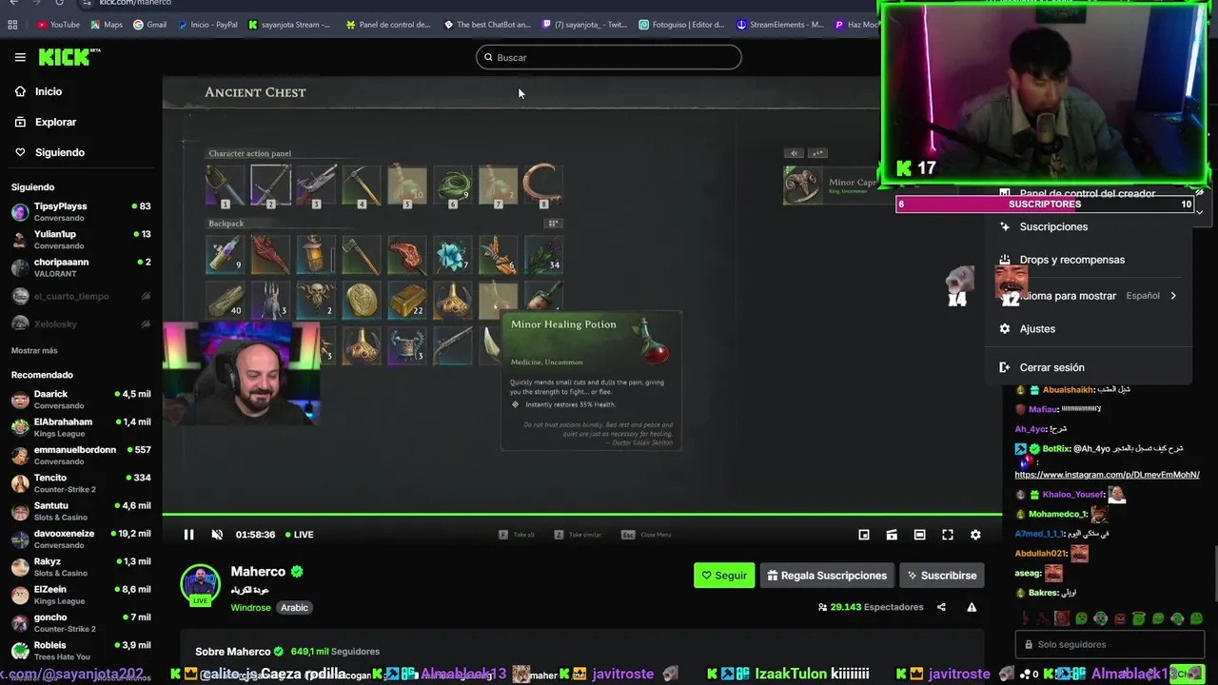Toggle theater mode on player
Viewport: 1218px width, 685px height.
919,535
